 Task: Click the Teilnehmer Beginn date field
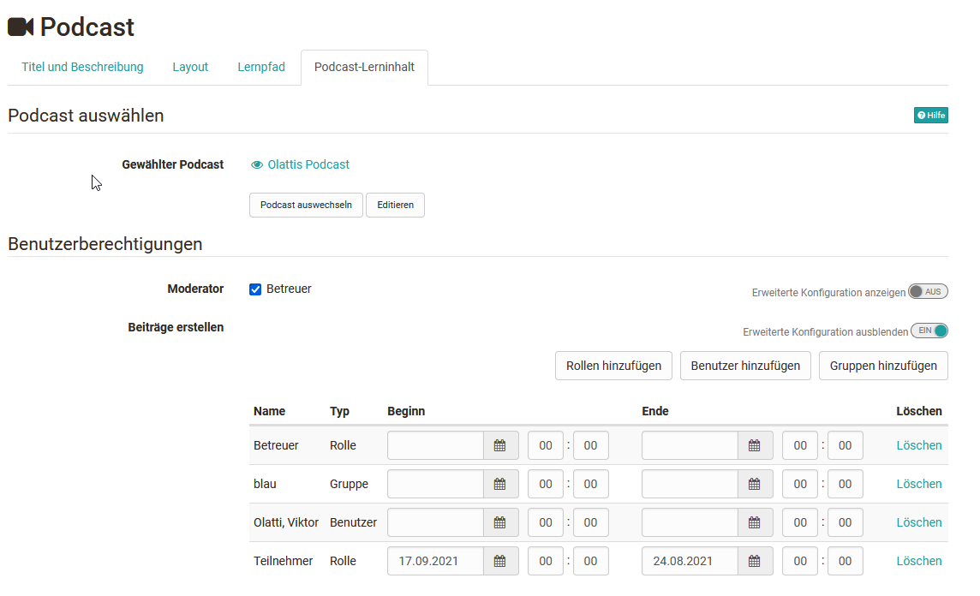coord(435,561)
